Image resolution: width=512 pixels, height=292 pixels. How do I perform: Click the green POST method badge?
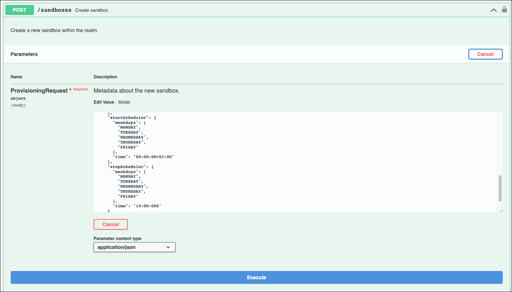tap(19, 10)
